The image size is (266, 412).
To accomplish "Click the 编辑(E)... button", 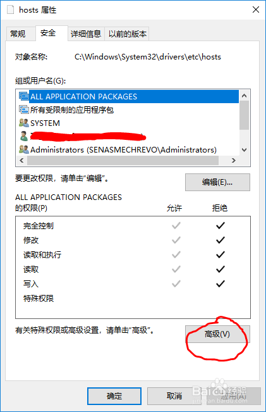I will pos(217,182).
